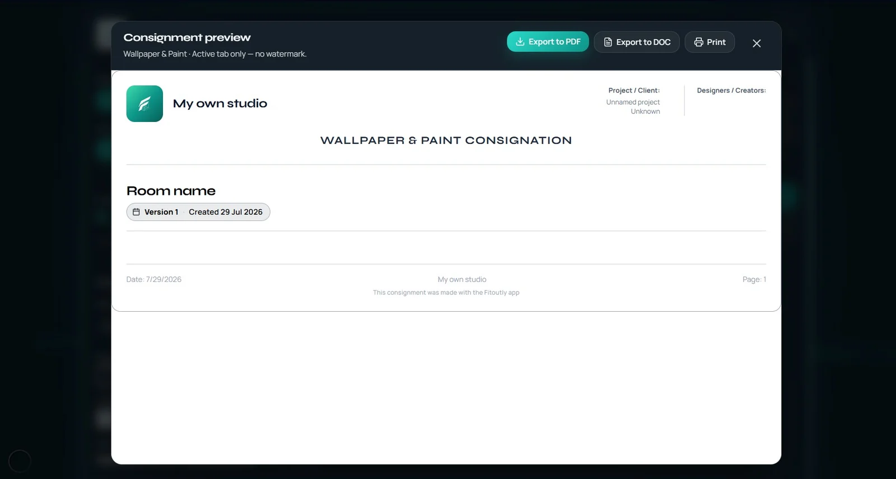896x479 pixels.
Task: Click the document icon in Export to DOC
Action: 608,42
